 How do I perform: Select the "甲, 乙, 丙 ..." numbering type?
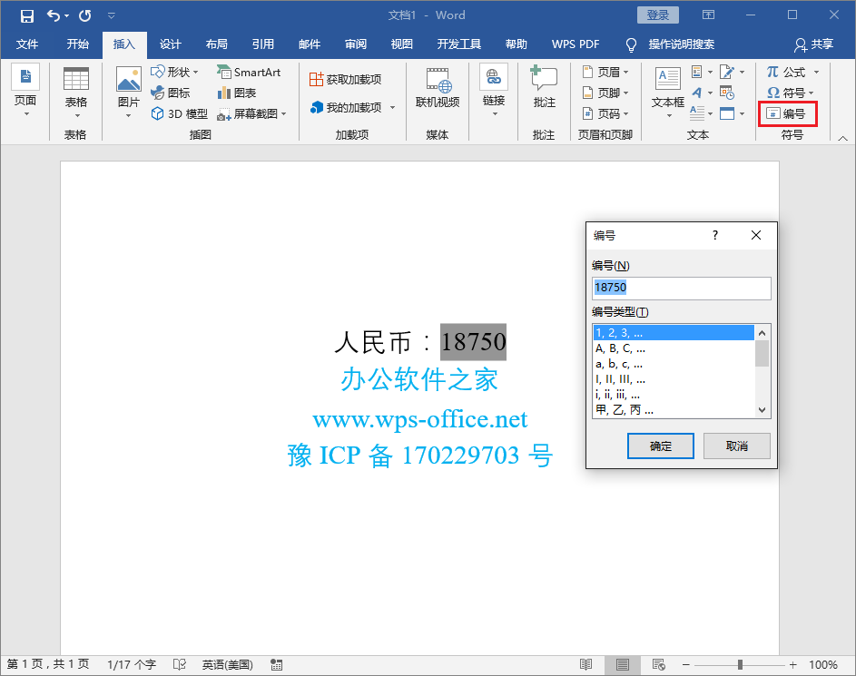pos(674,410)
